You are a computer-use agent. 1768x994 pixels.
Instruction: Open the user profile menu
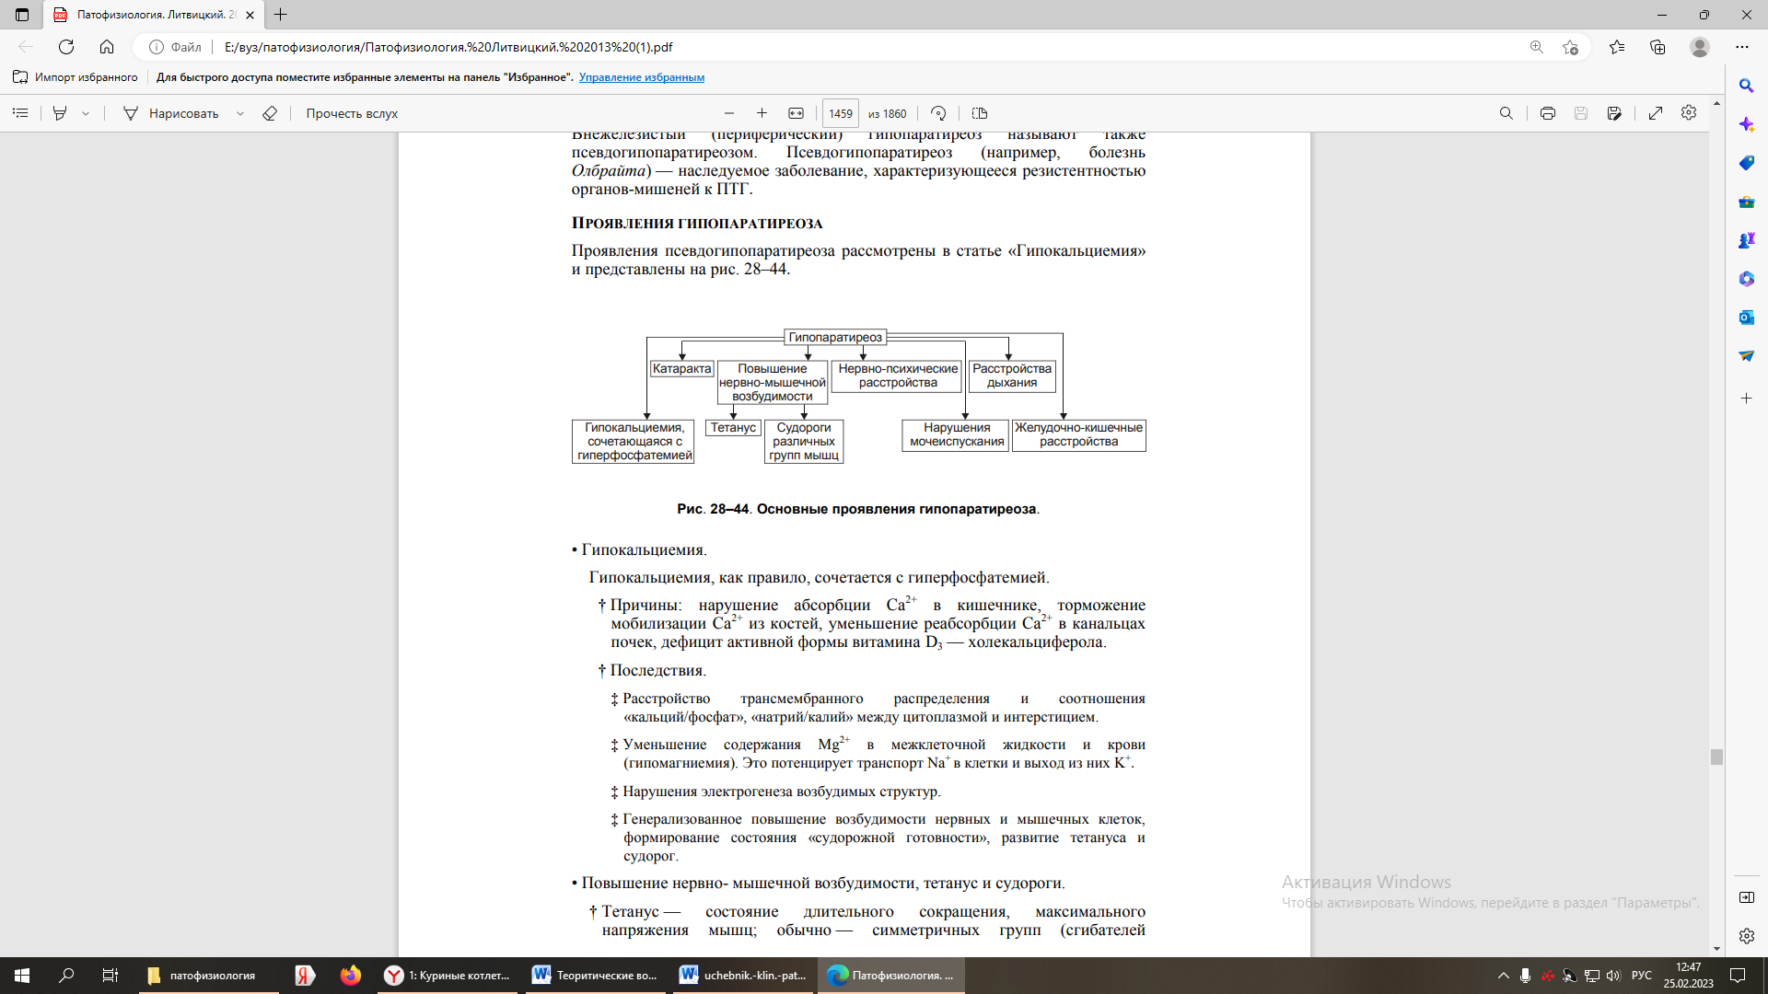coord(1700,47)
